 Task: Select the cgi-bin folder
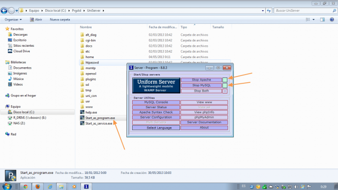[x=91, y=40]
